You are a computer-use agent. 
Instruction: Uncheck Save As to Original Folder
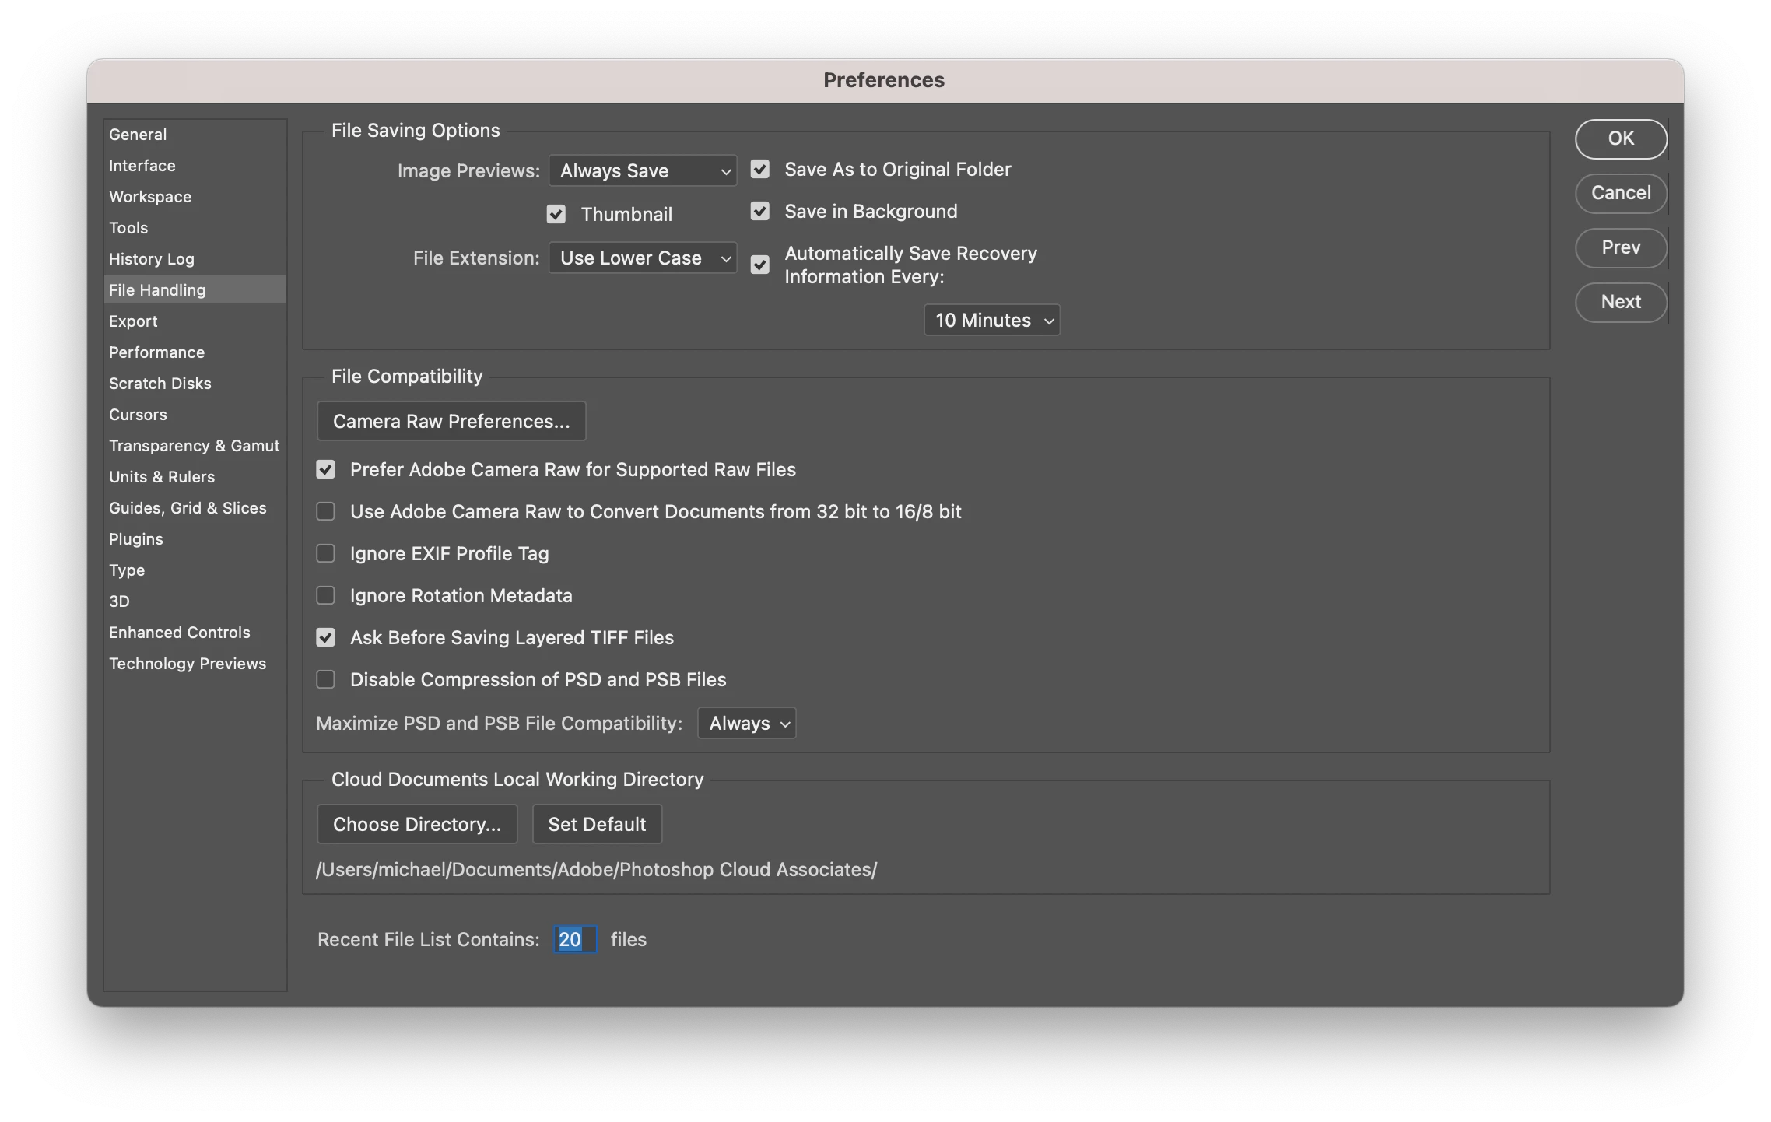760,170
